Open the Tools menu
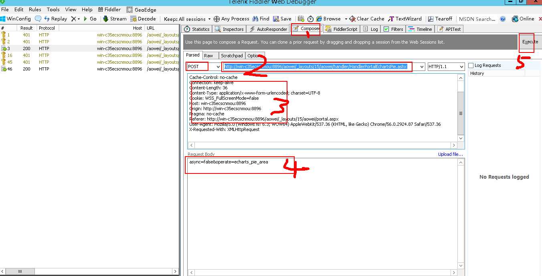 coord(53,9)
